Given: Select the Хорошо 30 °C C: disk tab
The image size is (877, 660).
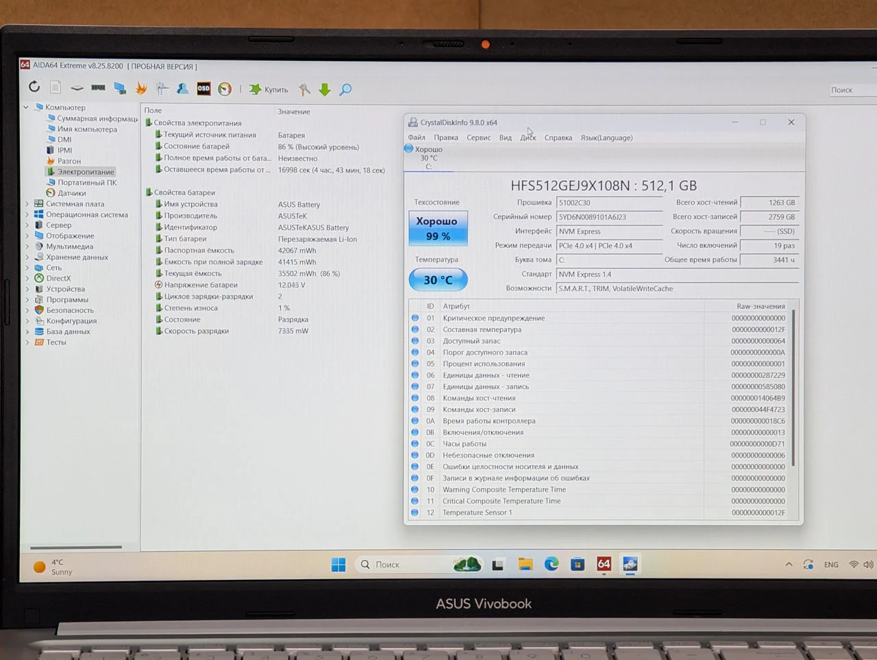Looking at the screenshot, I should pyautogui.click(x=428, y=157).
